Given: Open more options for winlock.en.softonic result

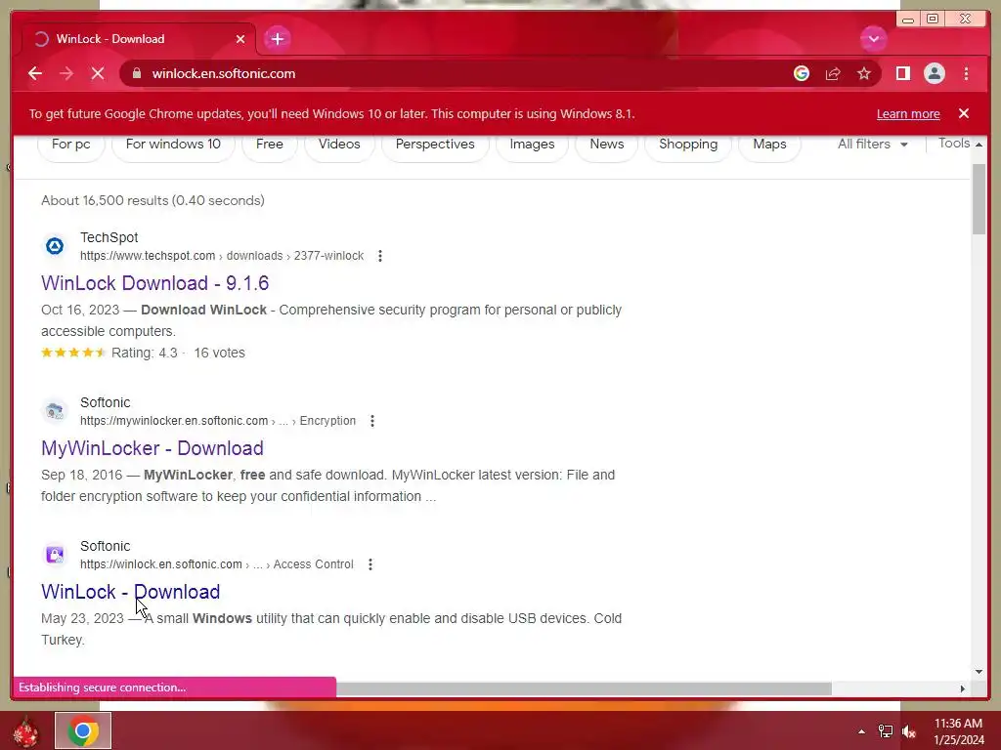Looking at the screenshot, I should [370, 564].
